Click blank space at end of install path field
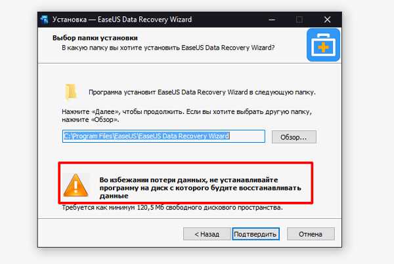Image resolution: width=394 pixels, height=264 pixels. tap(247, 136)
